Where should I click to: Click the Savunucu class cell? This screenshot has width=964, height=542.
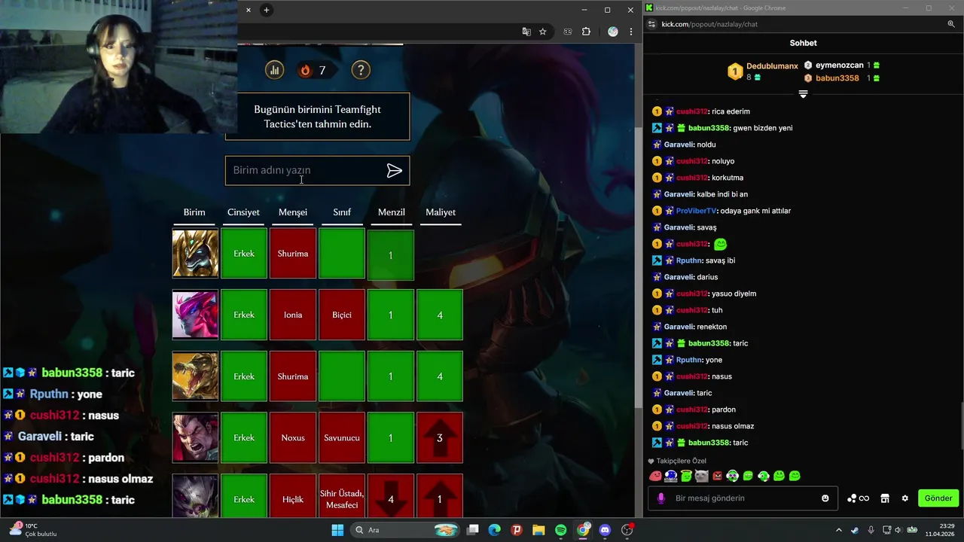click(342, 437)
